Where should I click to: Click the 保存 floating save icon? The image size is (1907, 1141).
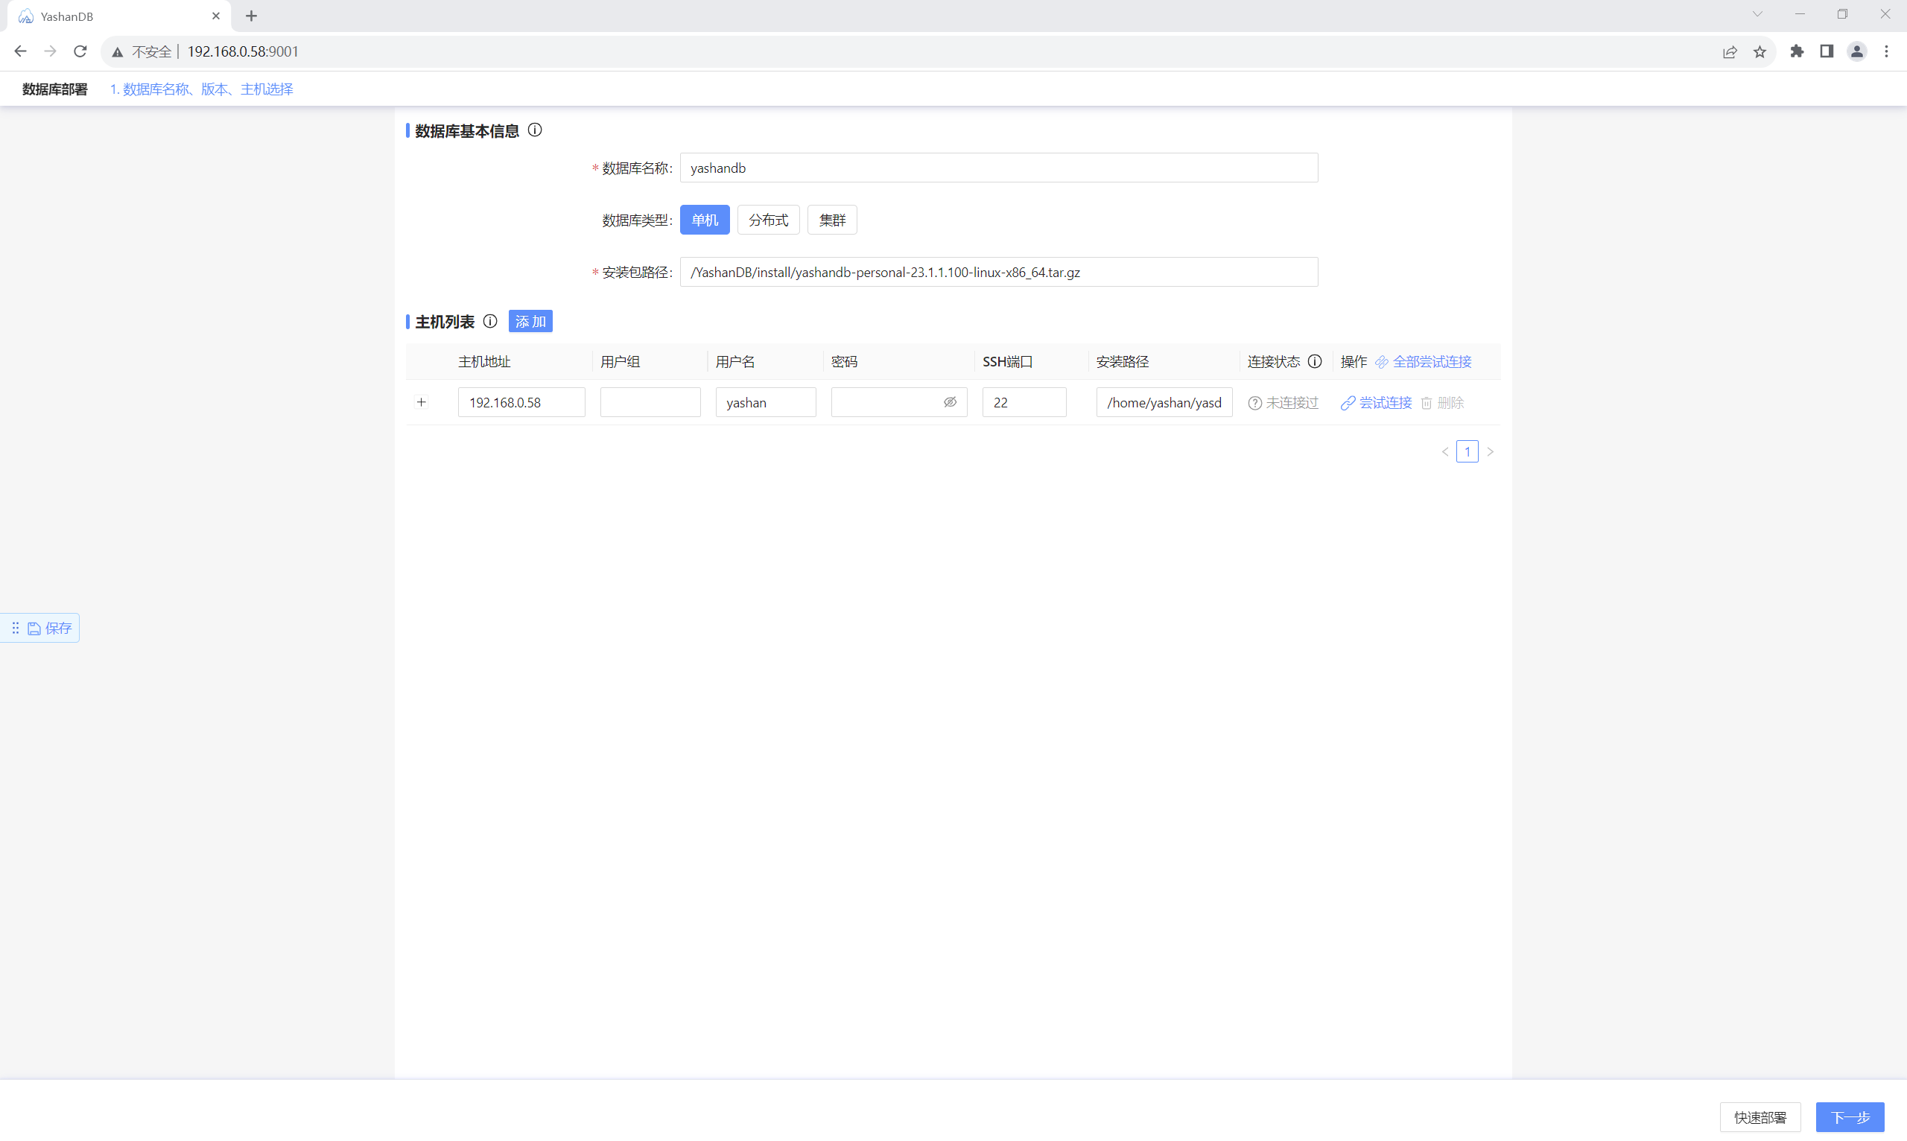(34, 628)
